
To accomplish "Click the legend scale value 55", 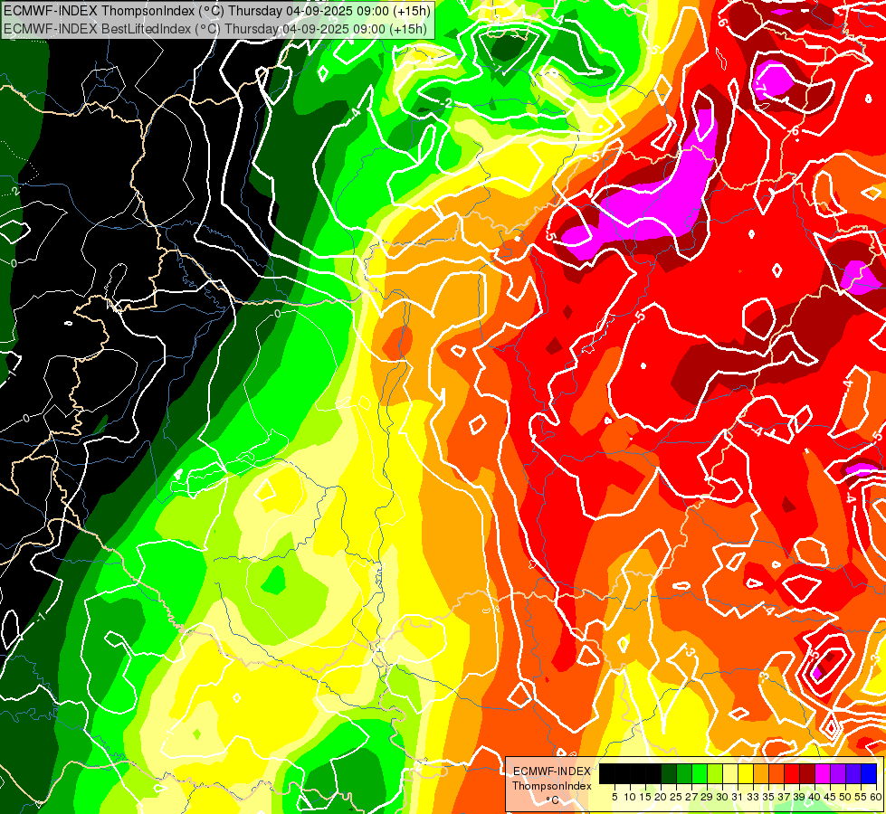I will pyautogui.click(x=862, y=797).
